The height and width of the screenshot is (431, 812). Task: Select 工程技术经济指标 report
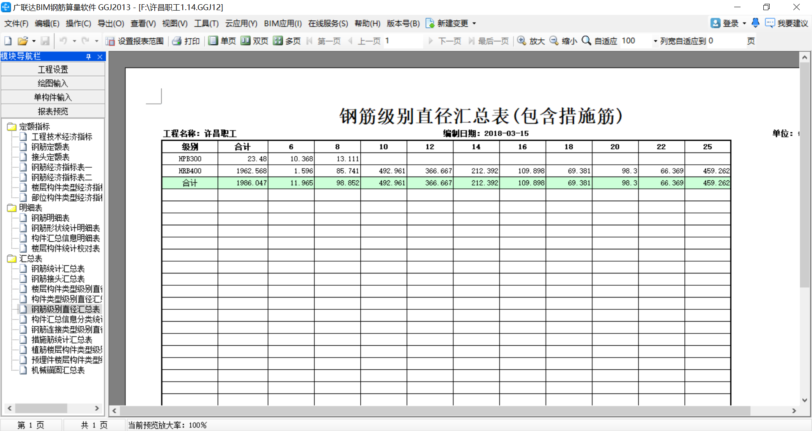pyautogui.click(x=62, y=137)
